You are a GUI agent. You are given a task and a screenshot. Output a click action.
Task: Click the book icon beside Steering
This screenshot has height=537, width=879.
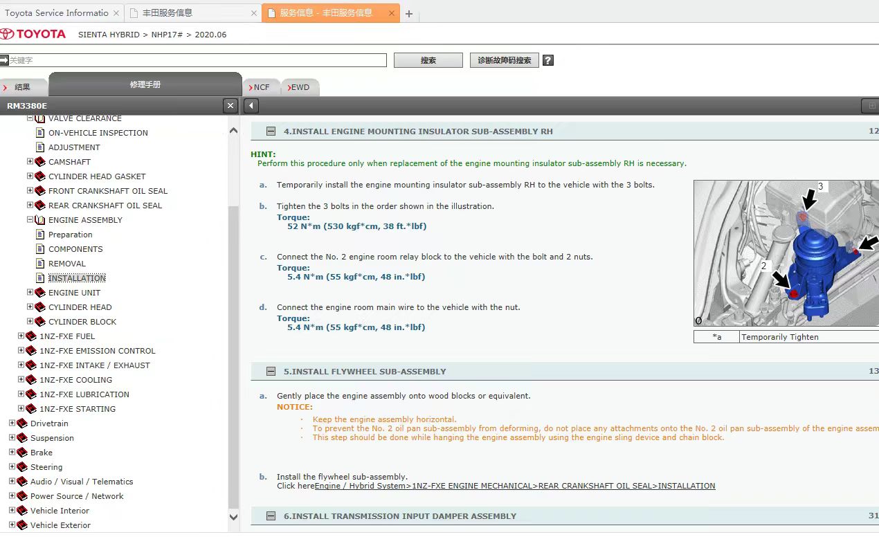pyautogui.click(x=22, y=467)
